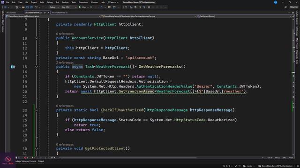Screen dimensions: 300x168
Task: Open the Git menu
Action: coord(27,2)
